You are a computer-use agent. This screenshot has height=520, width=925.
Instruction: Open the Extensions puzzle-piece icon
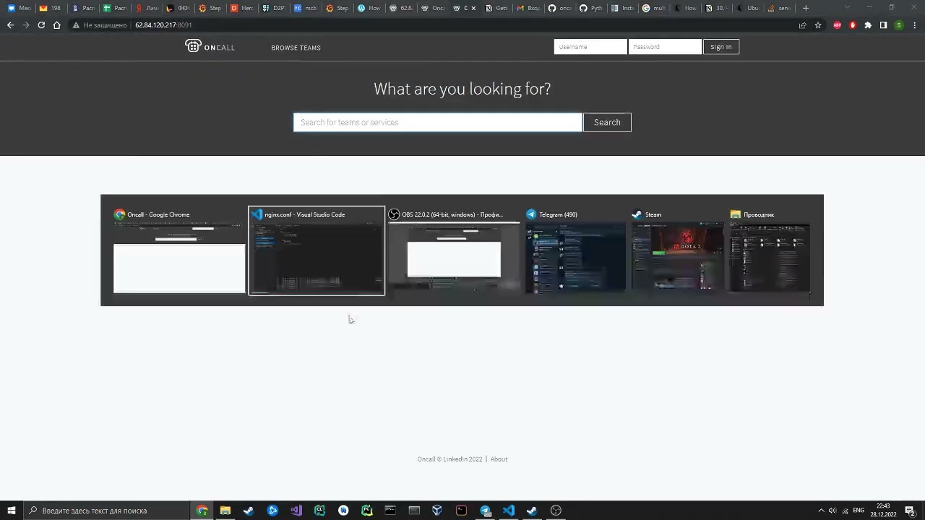point(868,25)
